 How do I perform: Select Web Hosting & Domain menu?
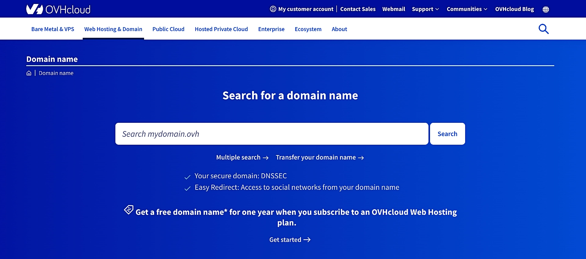(113, 29)
